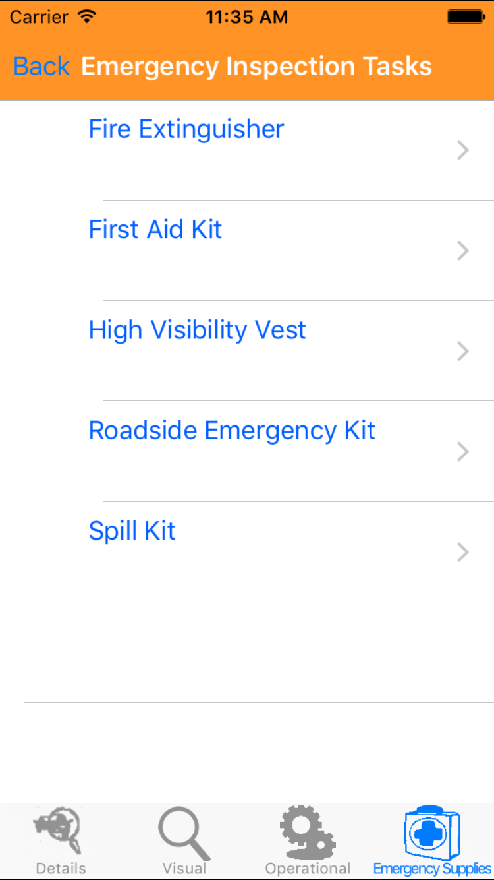
Task: Go to the Visual tab label
Action: [x=184, y=868]
